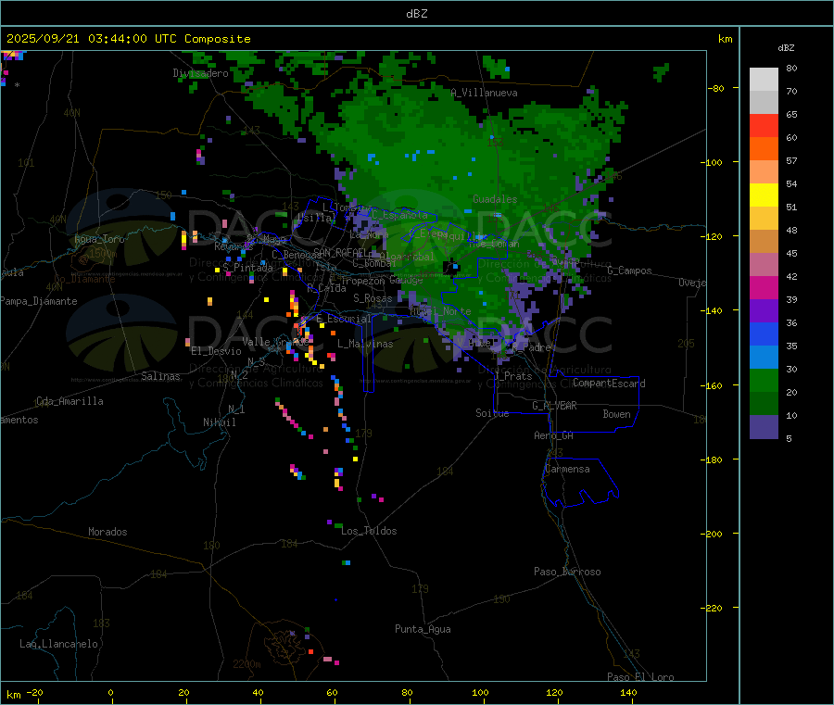Click the -80 km vertical axis tick

pos(716,88)
